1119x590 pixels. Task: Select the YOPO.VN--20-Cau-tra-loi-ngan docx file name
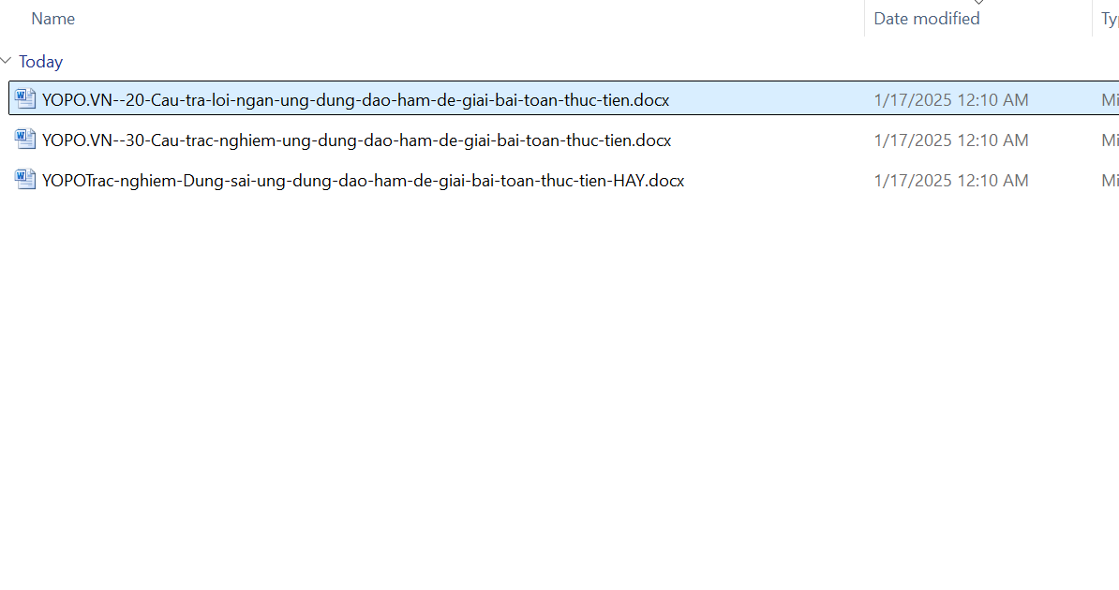coord(355,99)
